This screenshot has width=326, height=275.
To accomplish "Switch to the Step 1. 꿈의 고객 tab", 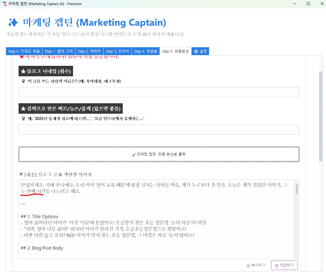I will point(59,51).
